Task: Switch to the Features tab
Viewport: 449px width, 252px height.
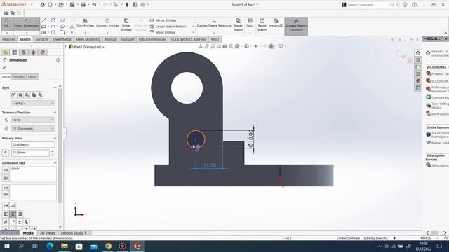Action: pyautogui.click(x=8, y=39)
